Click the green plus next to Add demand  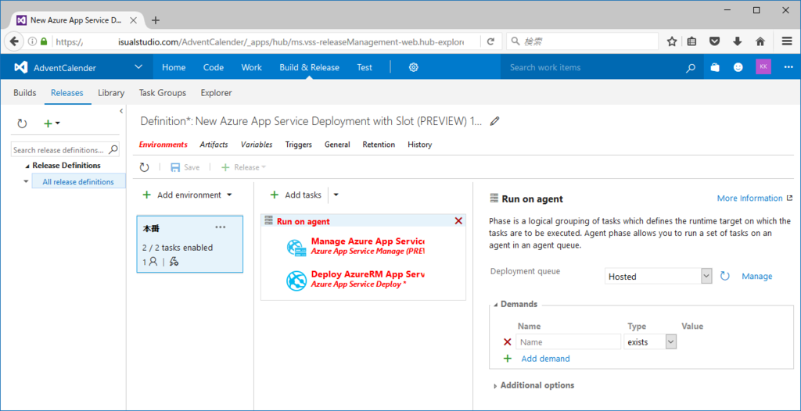point(507,359)
